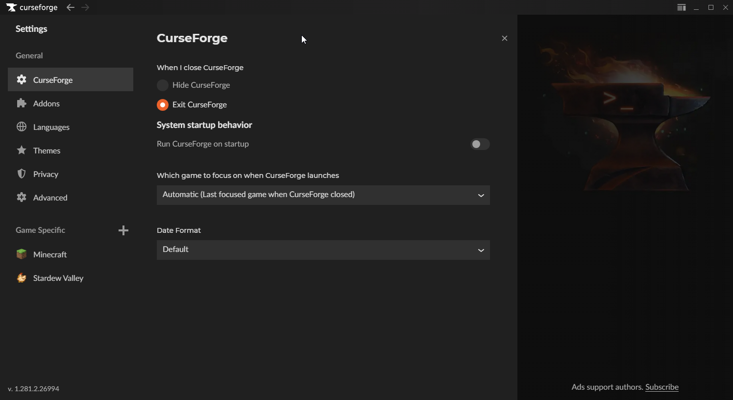Click the Minecraft grass block icon
Screen dimensions: 733x400
point(22,254)
